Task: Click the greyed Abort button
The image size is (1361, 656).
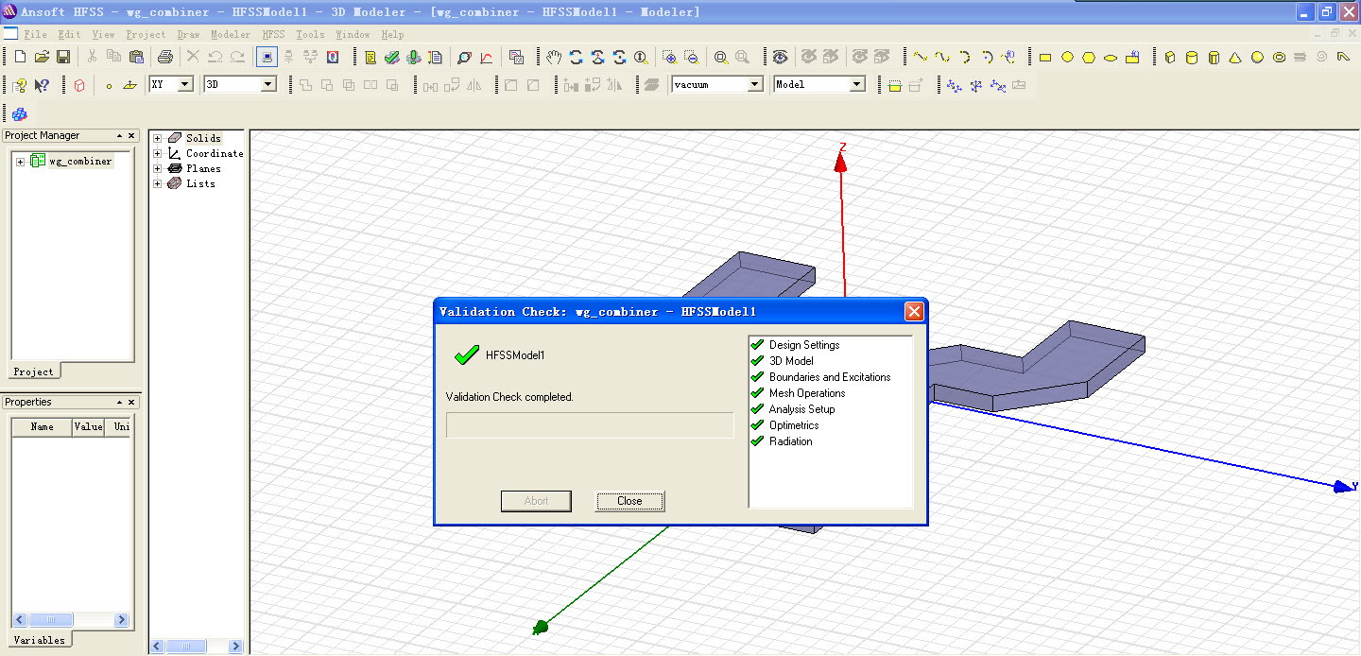Action: 536,501
